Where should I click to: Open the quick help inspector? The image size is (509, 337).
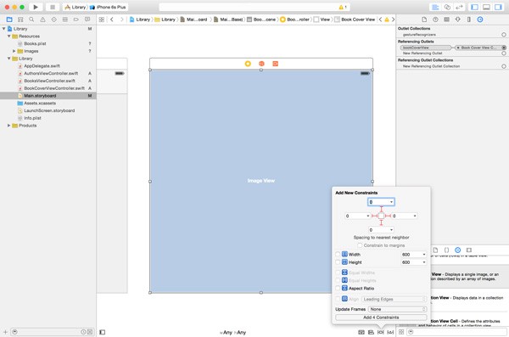tap(435, 20)
